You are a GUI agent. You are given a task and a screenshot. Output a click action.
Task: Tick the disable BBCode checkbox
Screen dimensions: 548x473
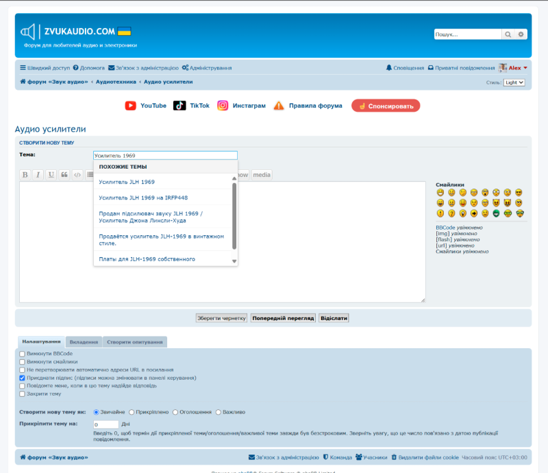[22, 354]
